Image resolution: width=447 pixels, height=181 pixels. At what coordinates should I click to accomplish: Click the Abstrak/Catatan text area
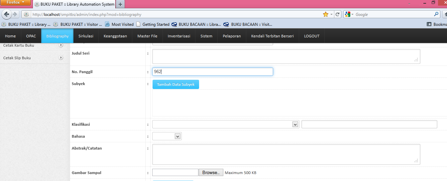(x=286, y=154)
